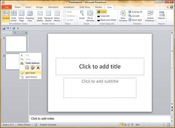Screen dimensions: 175x128
Task: Minimize the ribbon with caret icon
Action: 168,7
